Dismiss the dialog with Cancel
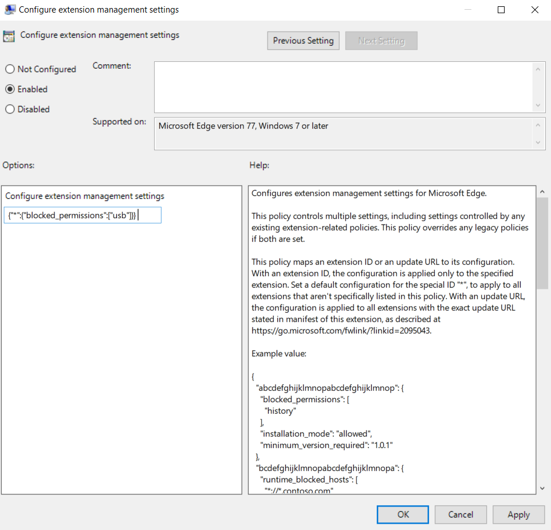The width and height of the screenshot is (551, 530). pos(461,515)
